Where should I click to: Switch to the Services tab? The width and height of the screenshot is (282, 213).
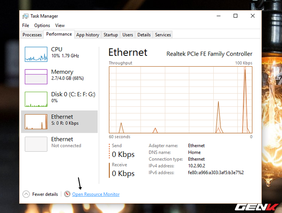pos(163,35)
